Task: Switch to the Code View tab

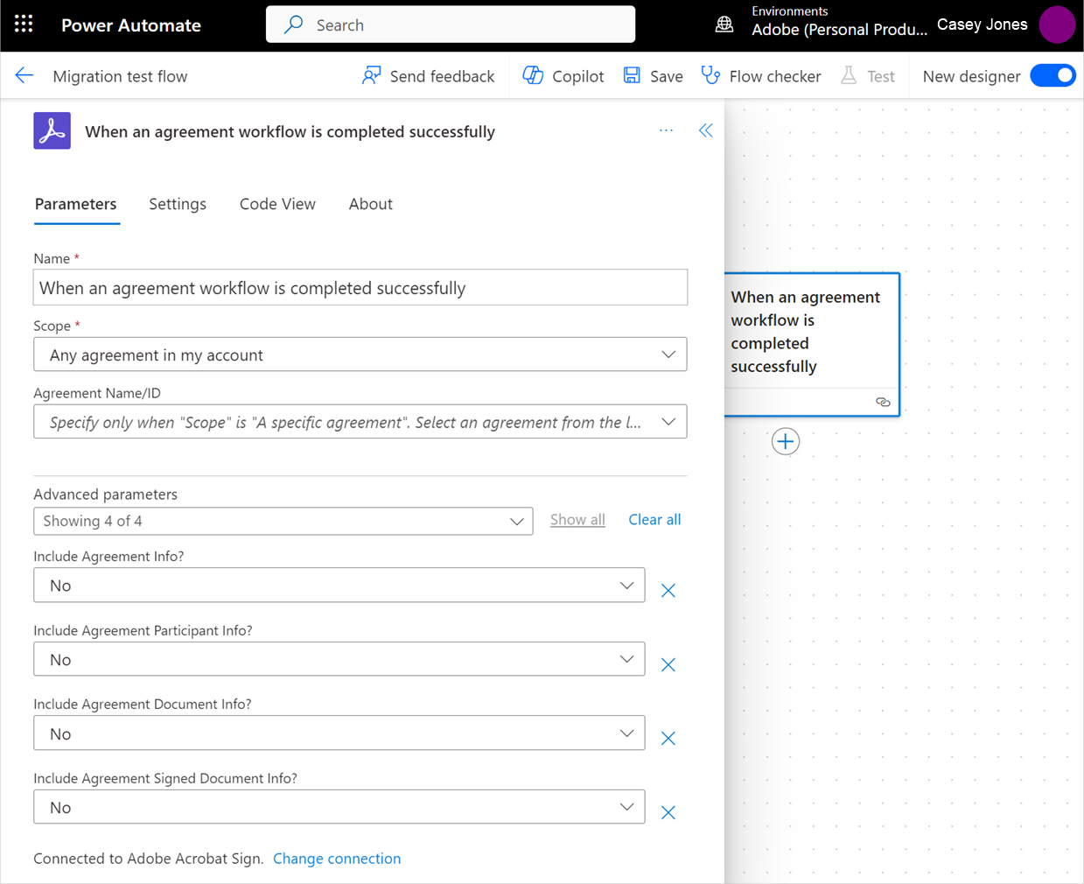Action: click(277, 204)
